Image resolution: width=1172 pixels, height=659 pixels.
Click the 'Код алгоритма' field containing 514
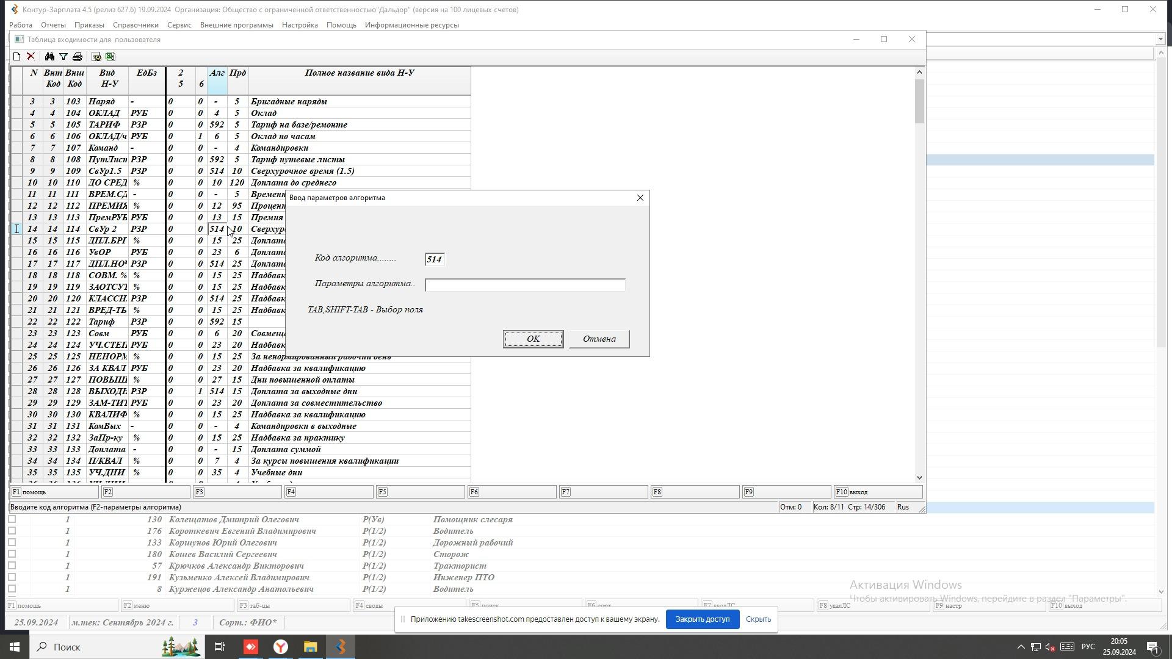[x=435, y=259]
